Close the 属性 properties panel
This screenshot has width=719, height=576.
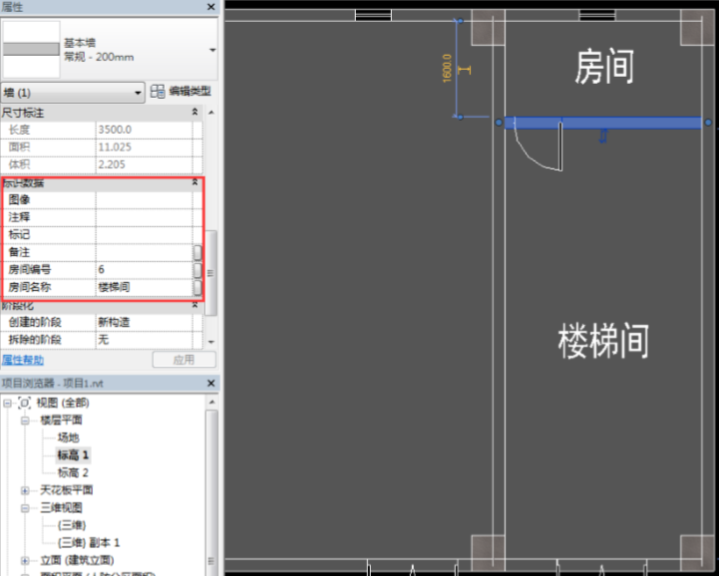[211, 7]
